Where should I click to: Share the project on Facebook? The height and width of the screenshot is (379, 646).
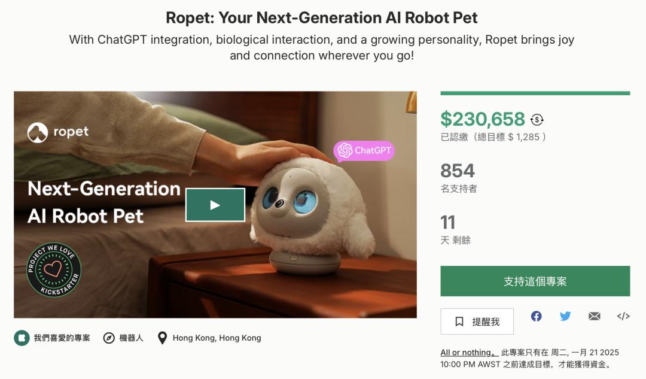[536, 316]
